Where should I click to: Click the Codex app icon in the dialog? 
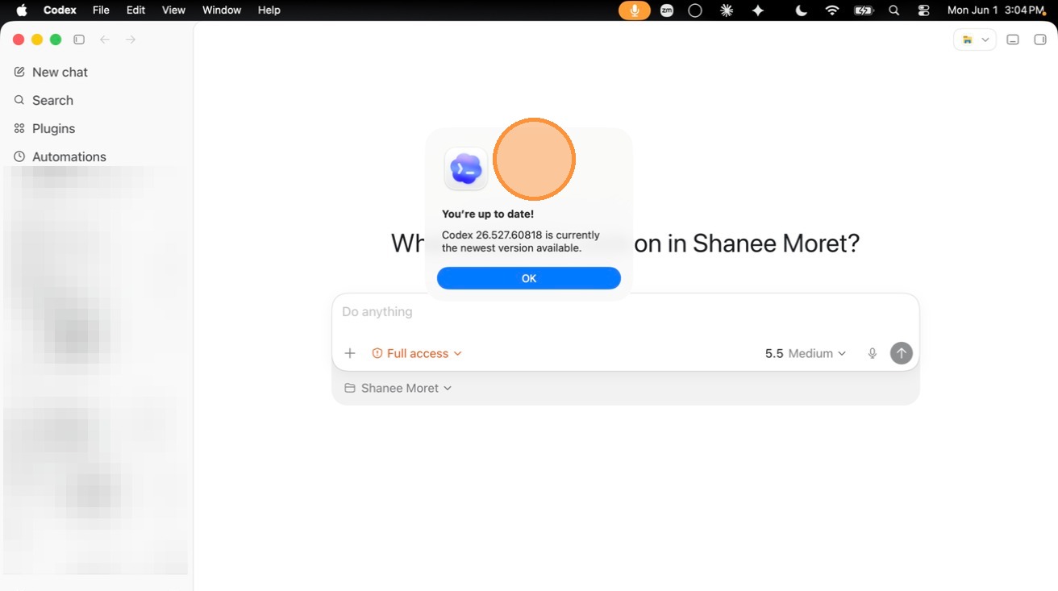tap(466, 169)
